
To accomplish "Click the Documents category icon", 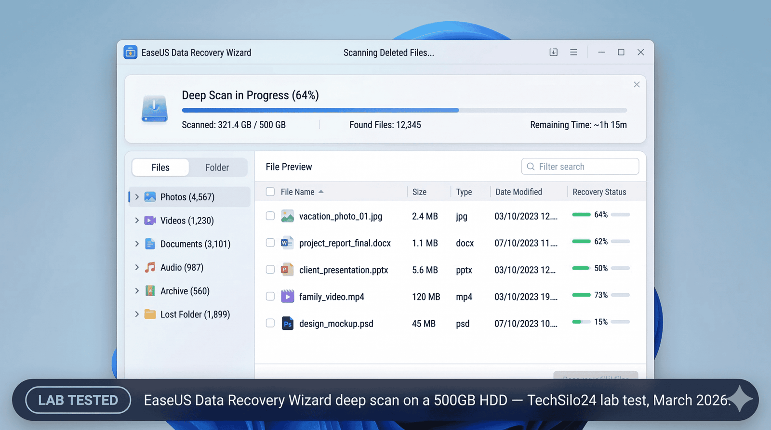I will click(150, 244).
